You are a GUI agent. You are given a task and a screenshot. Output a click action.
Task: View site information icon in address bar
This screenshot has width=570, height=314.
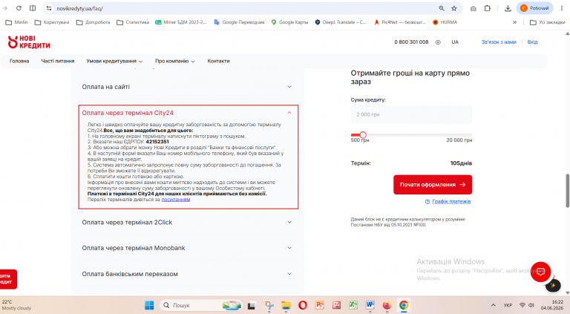click(x=49, y=8)
